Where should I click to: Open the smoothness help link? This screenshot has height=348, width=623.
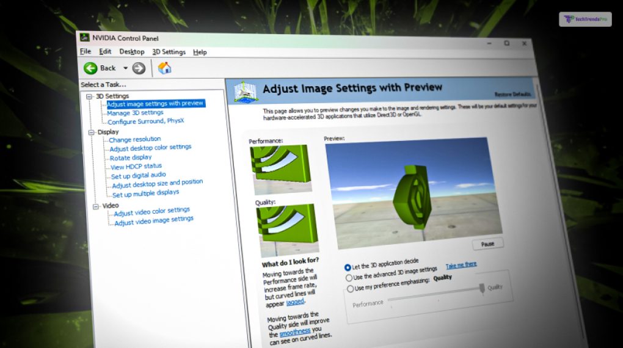[295, 332]
